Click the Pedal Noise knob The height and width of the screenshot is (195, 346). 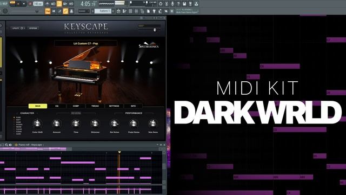tap(134, 123)
